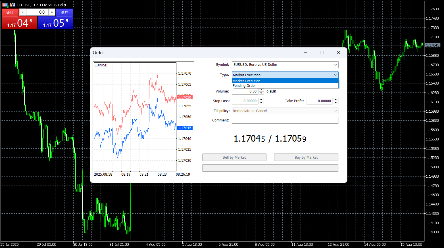
Task: Click the 15 Aug 13:00 label on the time axis
Action: [x=411, y=245]
